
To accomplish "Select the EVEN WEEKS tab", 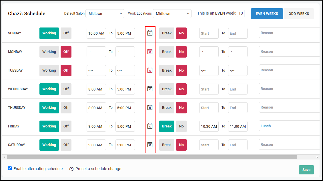I will coord(267,14).
